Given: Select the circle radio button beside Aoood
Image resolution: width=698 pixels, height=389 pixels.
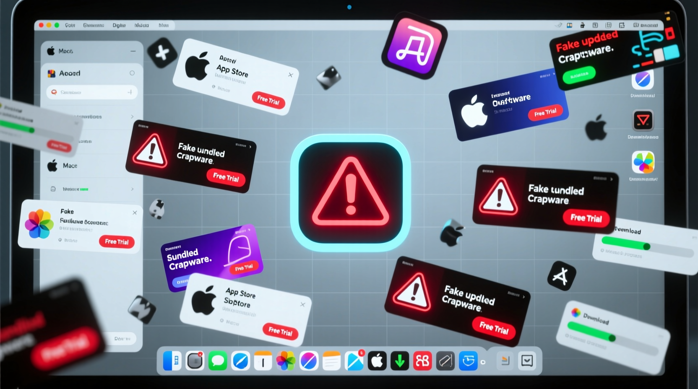Looking at the screenshot, I should (132, 73).
